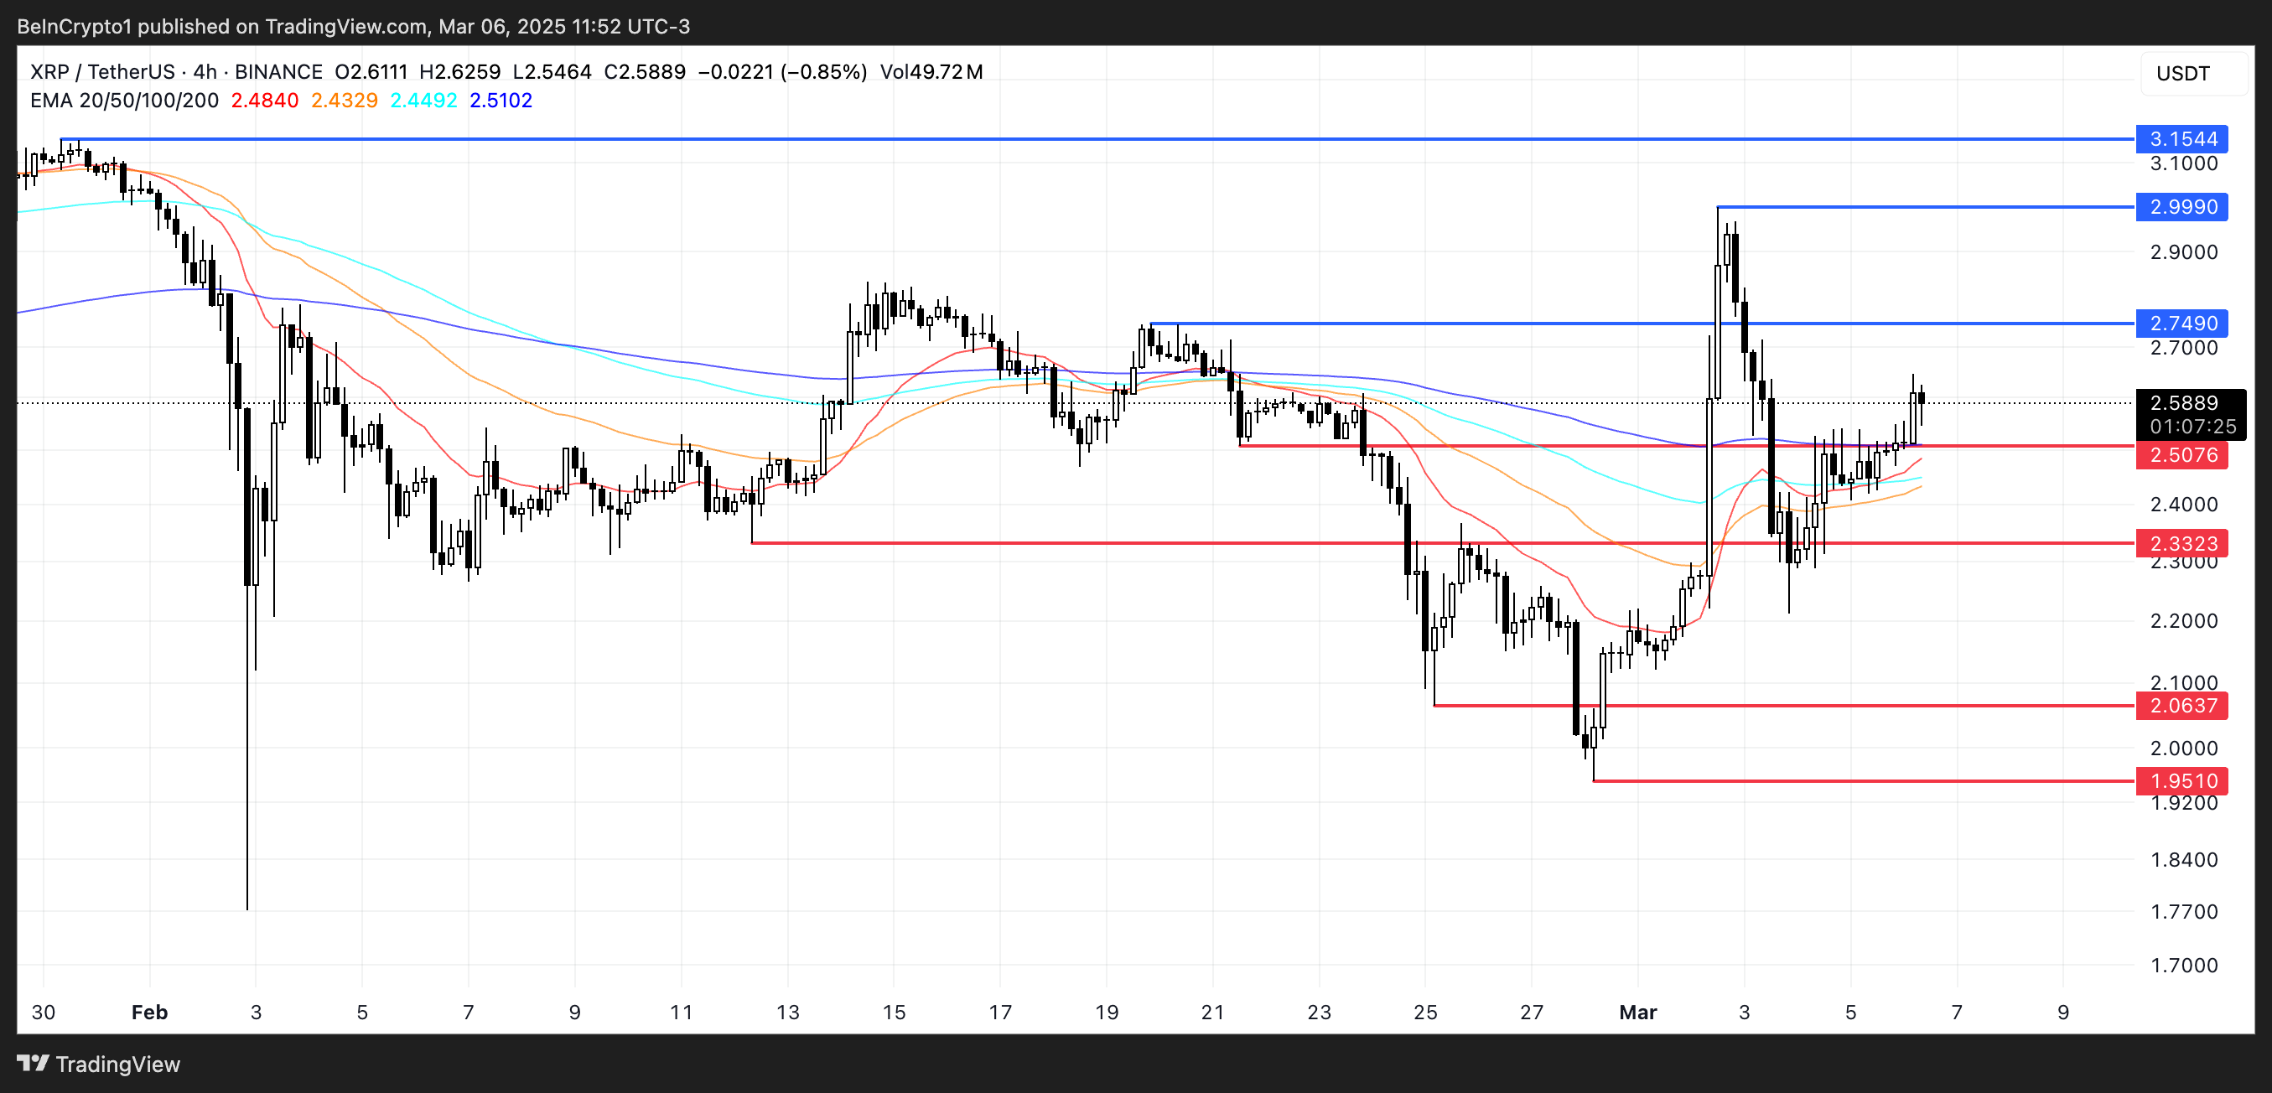Click the blue EMA value 2.5102
The height and width of the screenshot is (1093, 2272).
501,101
